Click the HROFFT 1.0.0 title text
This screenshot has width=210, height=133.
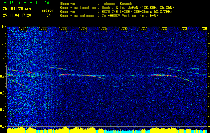coord(26,3)
